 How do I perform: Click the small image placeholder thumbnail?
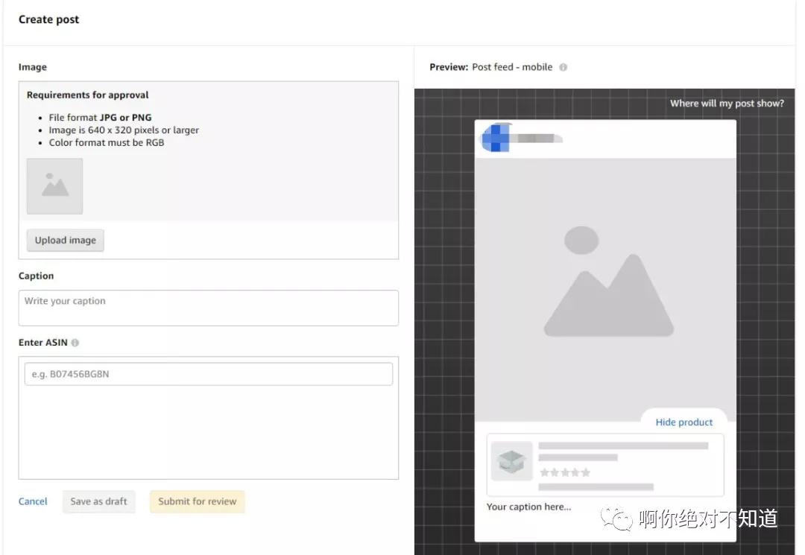54,186
